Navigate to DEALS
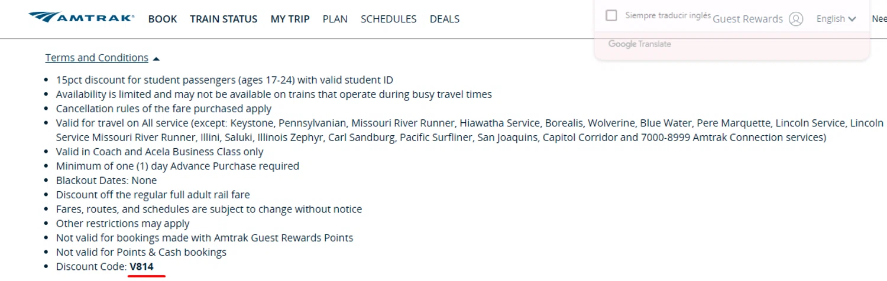This screenshot has height=281, width=887. [445, 19]
